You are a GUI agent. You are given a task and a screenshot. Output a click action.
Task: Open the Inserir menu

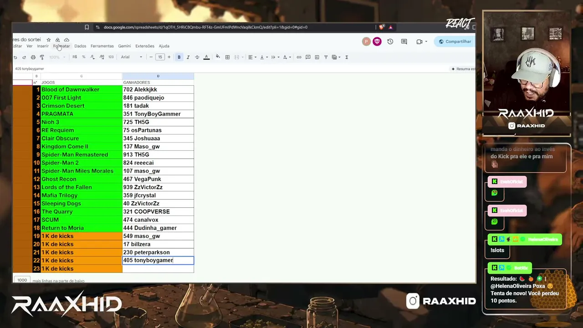point(43,46)
